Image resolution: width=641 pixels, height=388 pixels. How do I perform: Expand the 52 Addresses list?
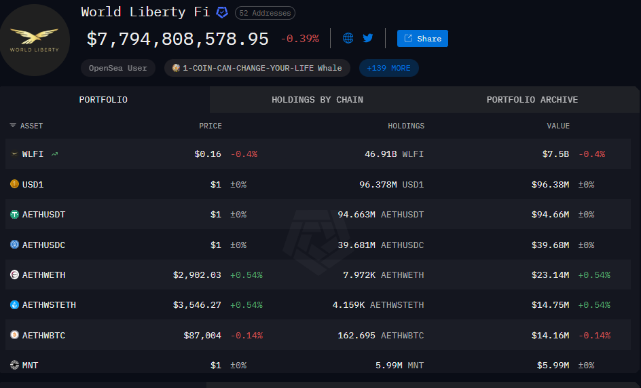[x=265, y=13]
